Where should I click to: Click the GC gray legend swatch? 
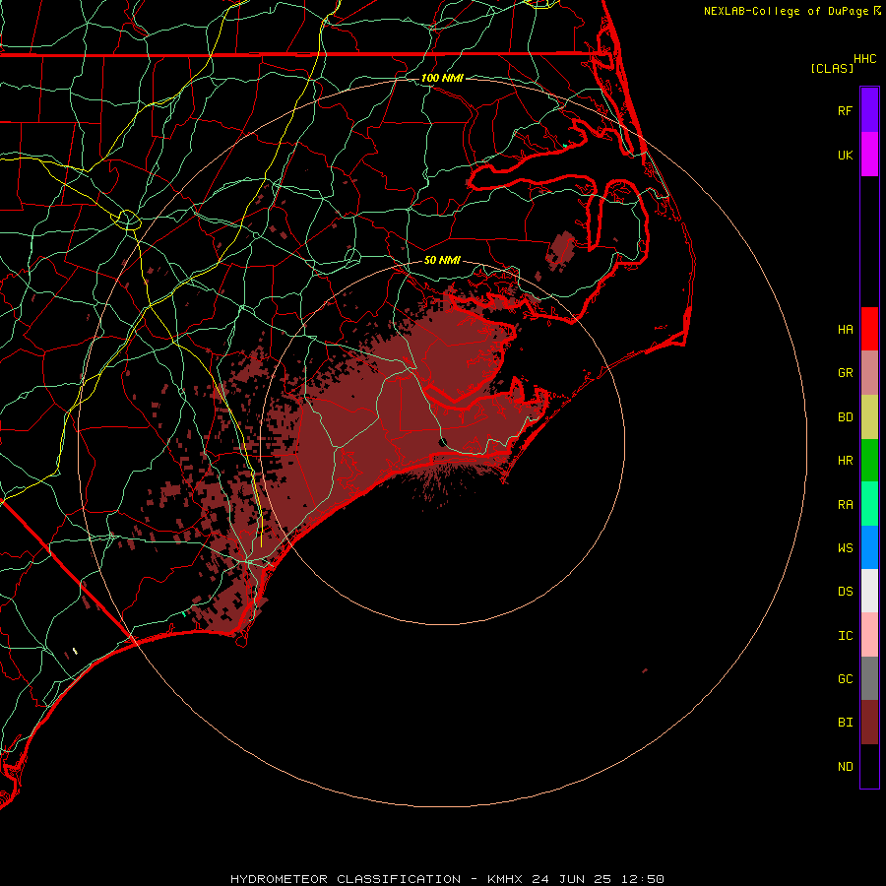[x=869, y=678]
